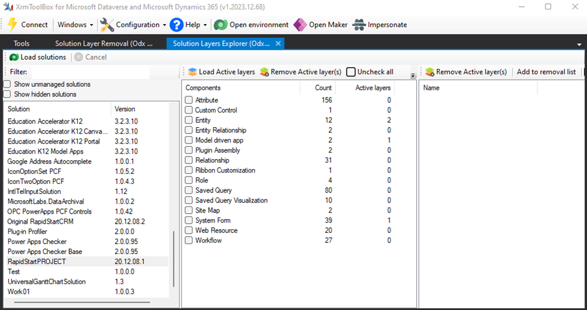587x310 pixels.
Task: Check the Plugin Assembly checkbox
Action: 189,150
